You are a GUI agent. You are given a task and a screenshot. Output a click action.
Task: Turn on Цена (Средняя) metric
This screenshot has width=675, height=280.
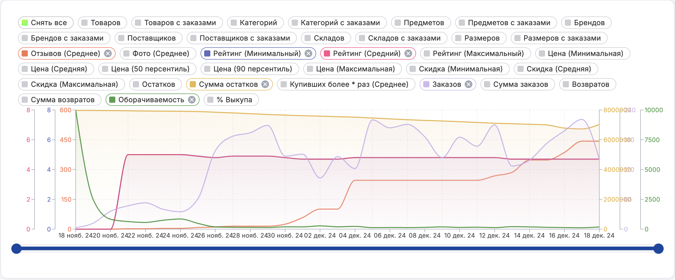pyautogui.click(x=56, y=69)
